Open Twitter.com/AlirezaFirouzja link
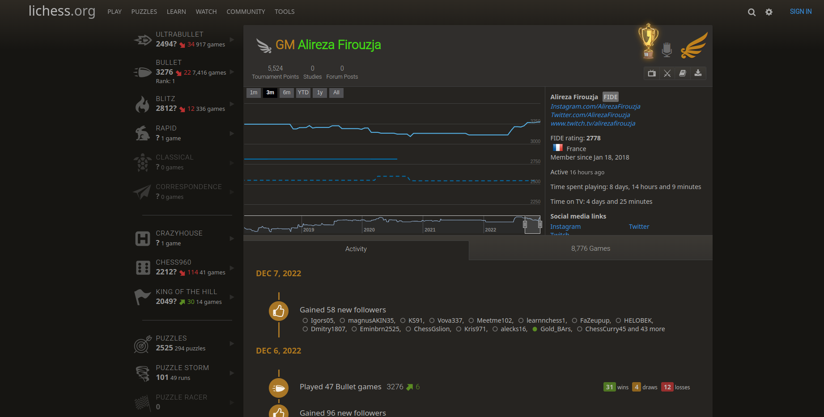This screenshot has height=417, width=824. tap(590, 115)
